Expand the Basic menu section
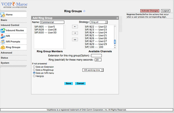174x113 pixels. click(x=4, y=20)
